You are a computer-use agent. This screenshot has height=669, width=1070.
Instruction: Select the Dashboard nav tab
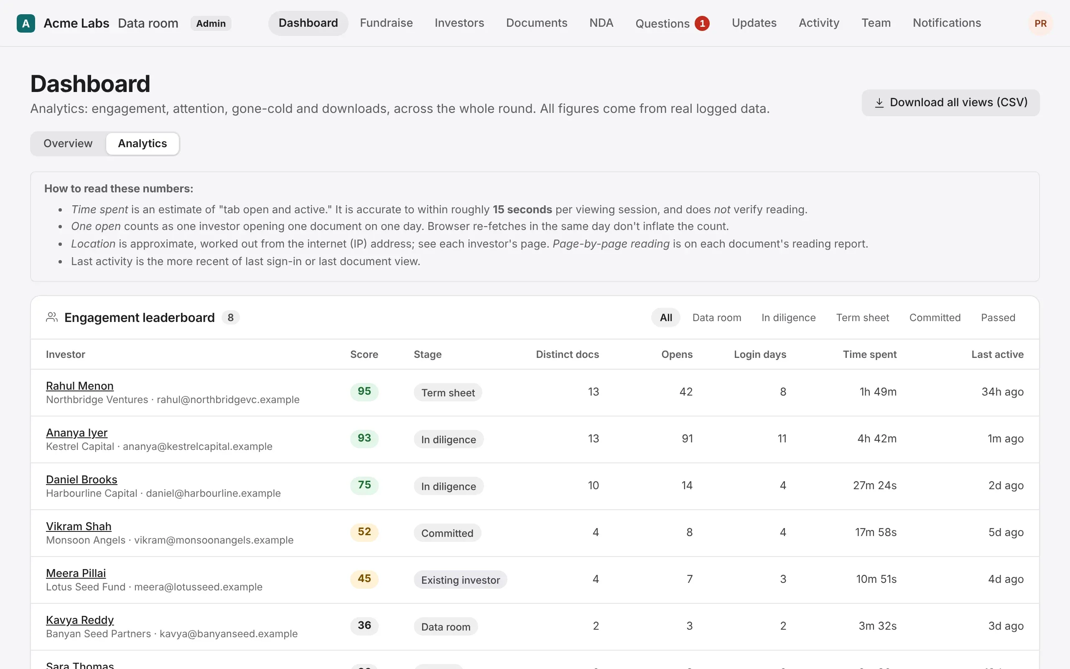tap(308, 23)
